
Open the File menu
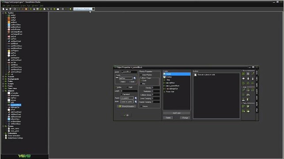[4, 6]
